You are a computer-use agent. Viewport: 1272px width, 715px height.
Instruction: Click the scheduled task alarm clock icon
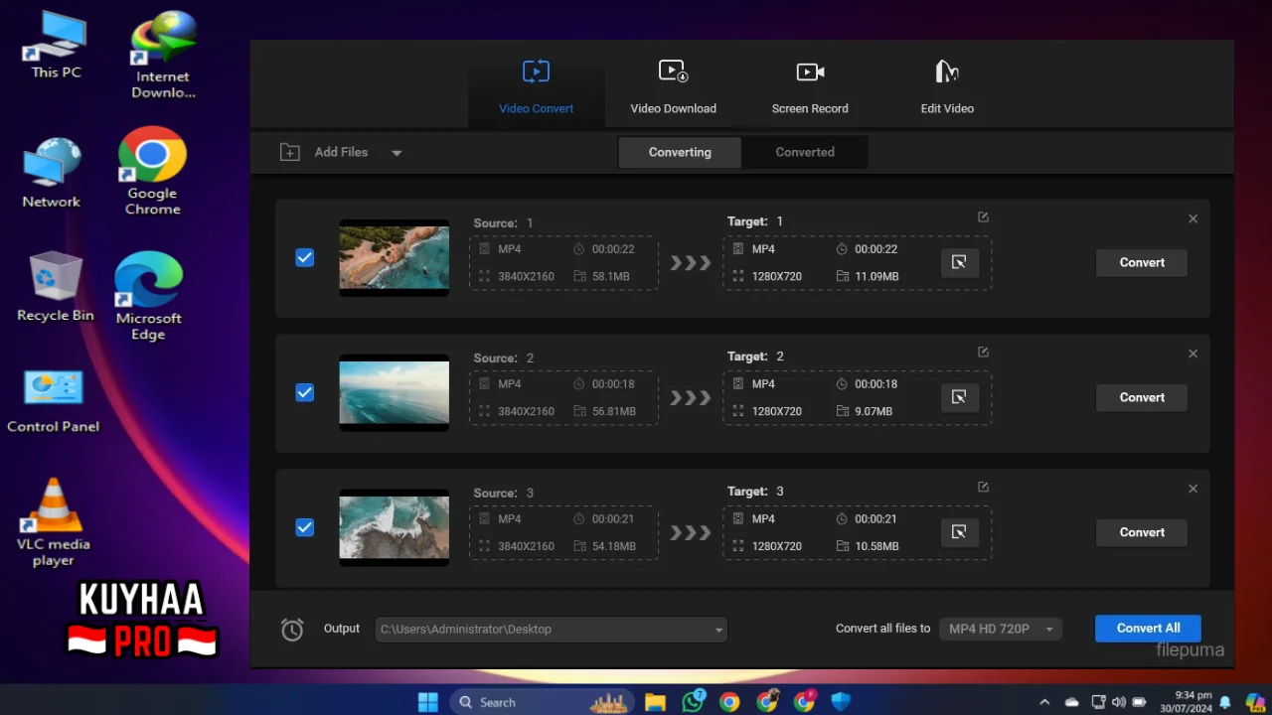292,630
